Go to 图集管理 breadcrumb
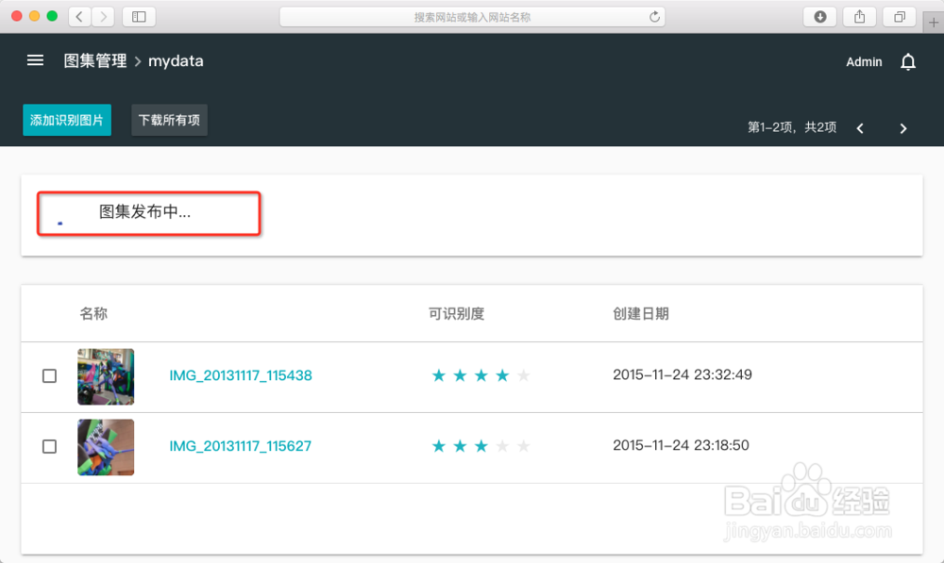Screen dimensions: 944x563 (95, 60)
